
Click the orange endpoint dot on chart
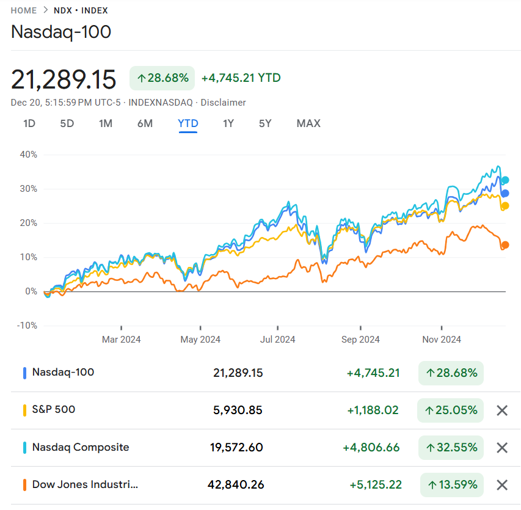pos(505,245)
